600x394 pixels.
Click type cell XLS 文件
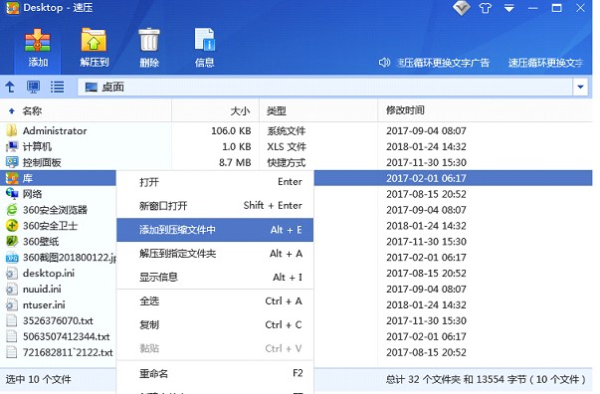[287, 147]
